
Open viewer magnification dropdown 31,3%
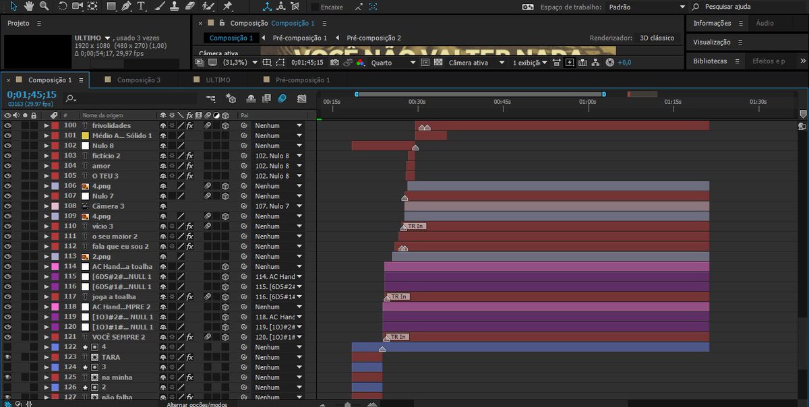click(239, 62)
